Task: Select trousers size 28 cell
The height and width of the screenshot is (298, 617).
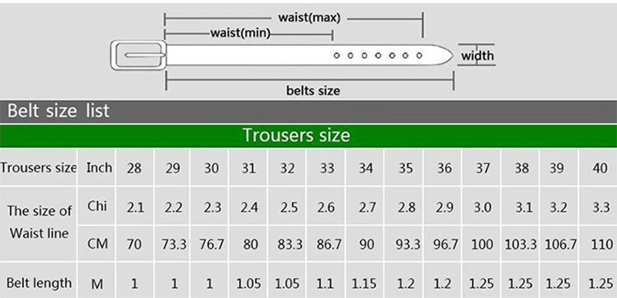Action: point(134,167)
